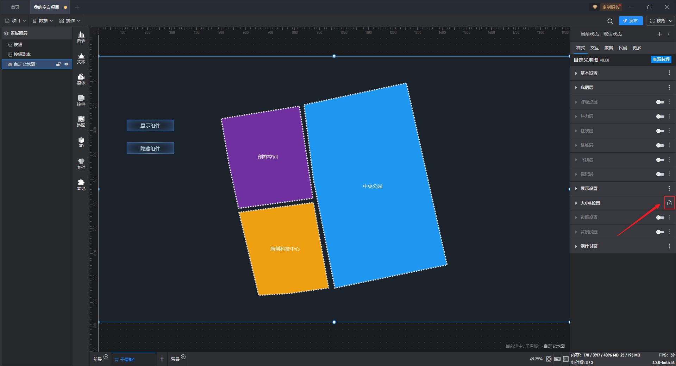The height and width of the screenshot is (366, 676).
Task: Select the 媒体 media components icon
Action: coord(81,79)
